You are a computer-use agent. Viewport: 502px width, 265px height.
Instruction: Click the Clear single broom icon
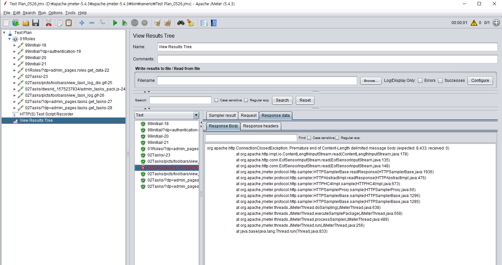157,23
